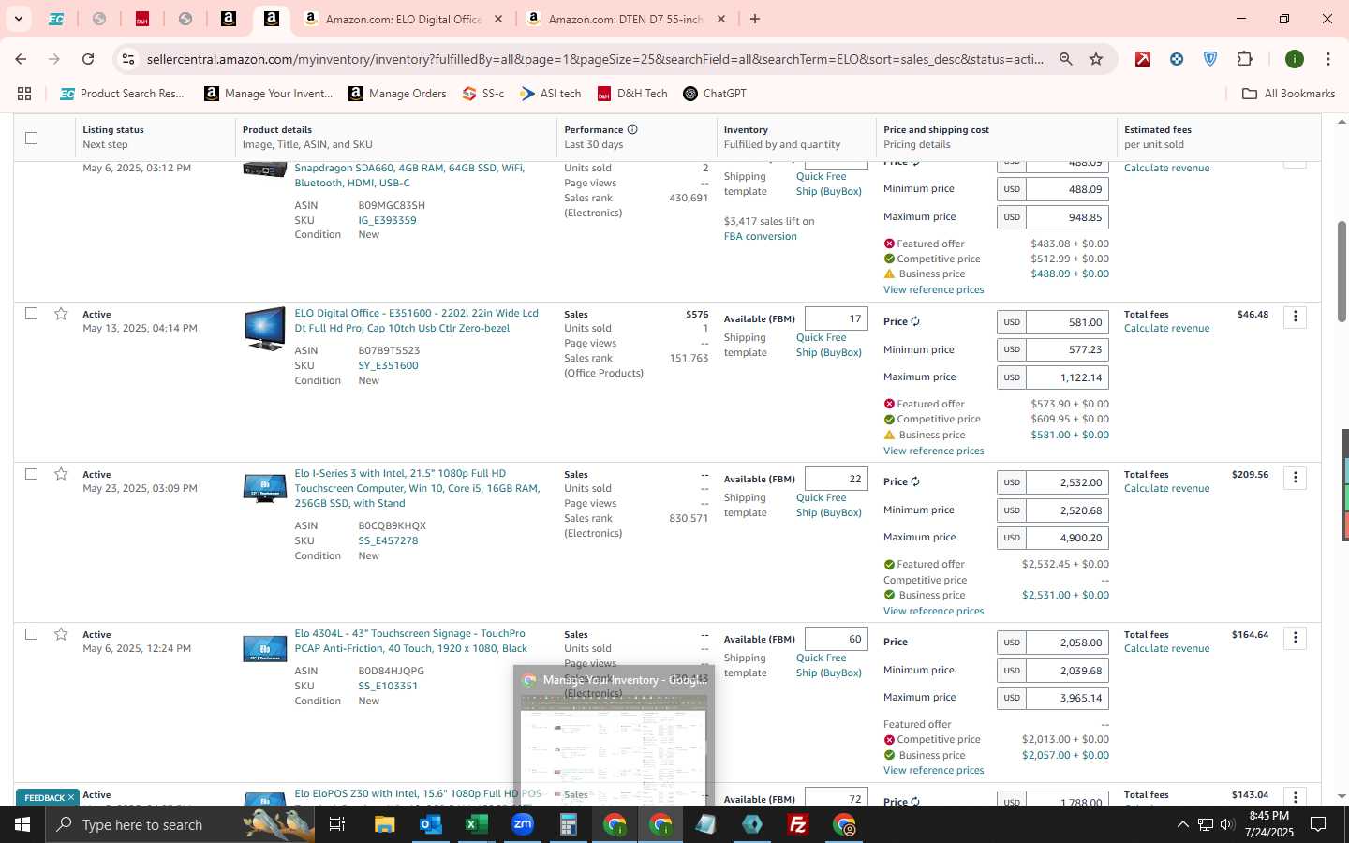Screen dimensions: 1349x843
Task: Click the Performance info icon
Action: (x=632, y=129)
